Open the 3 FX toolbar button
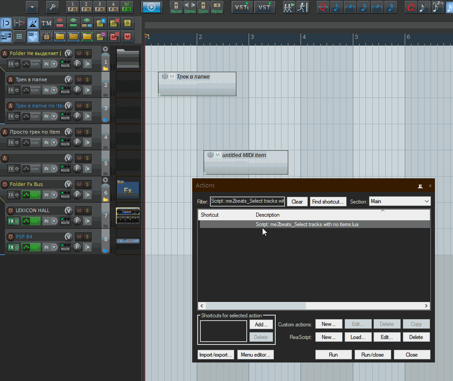The width and height of the screenshot is (453, 381). tap(100, 7)
